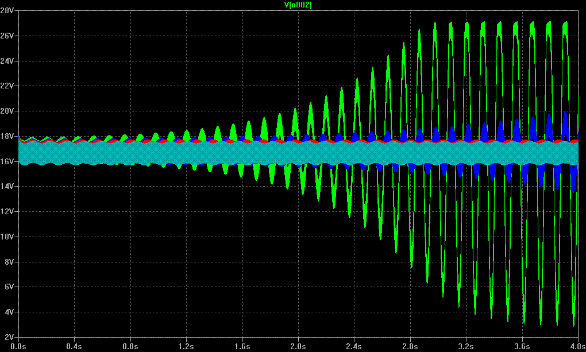
Task: Click the 0.4s time axis label
Action: (x=74, y=346)
